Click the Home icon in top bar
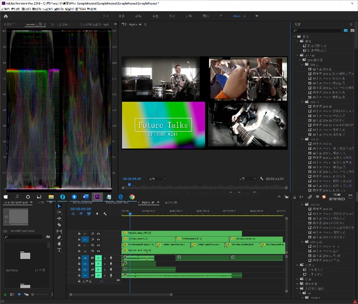The height and width of the screenshot is (304, 358). (x=6, y=16)
